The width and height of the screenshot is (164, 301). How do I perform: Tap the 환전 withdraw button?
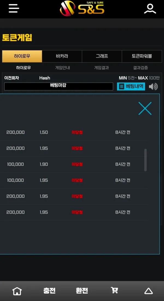(82, 291)
